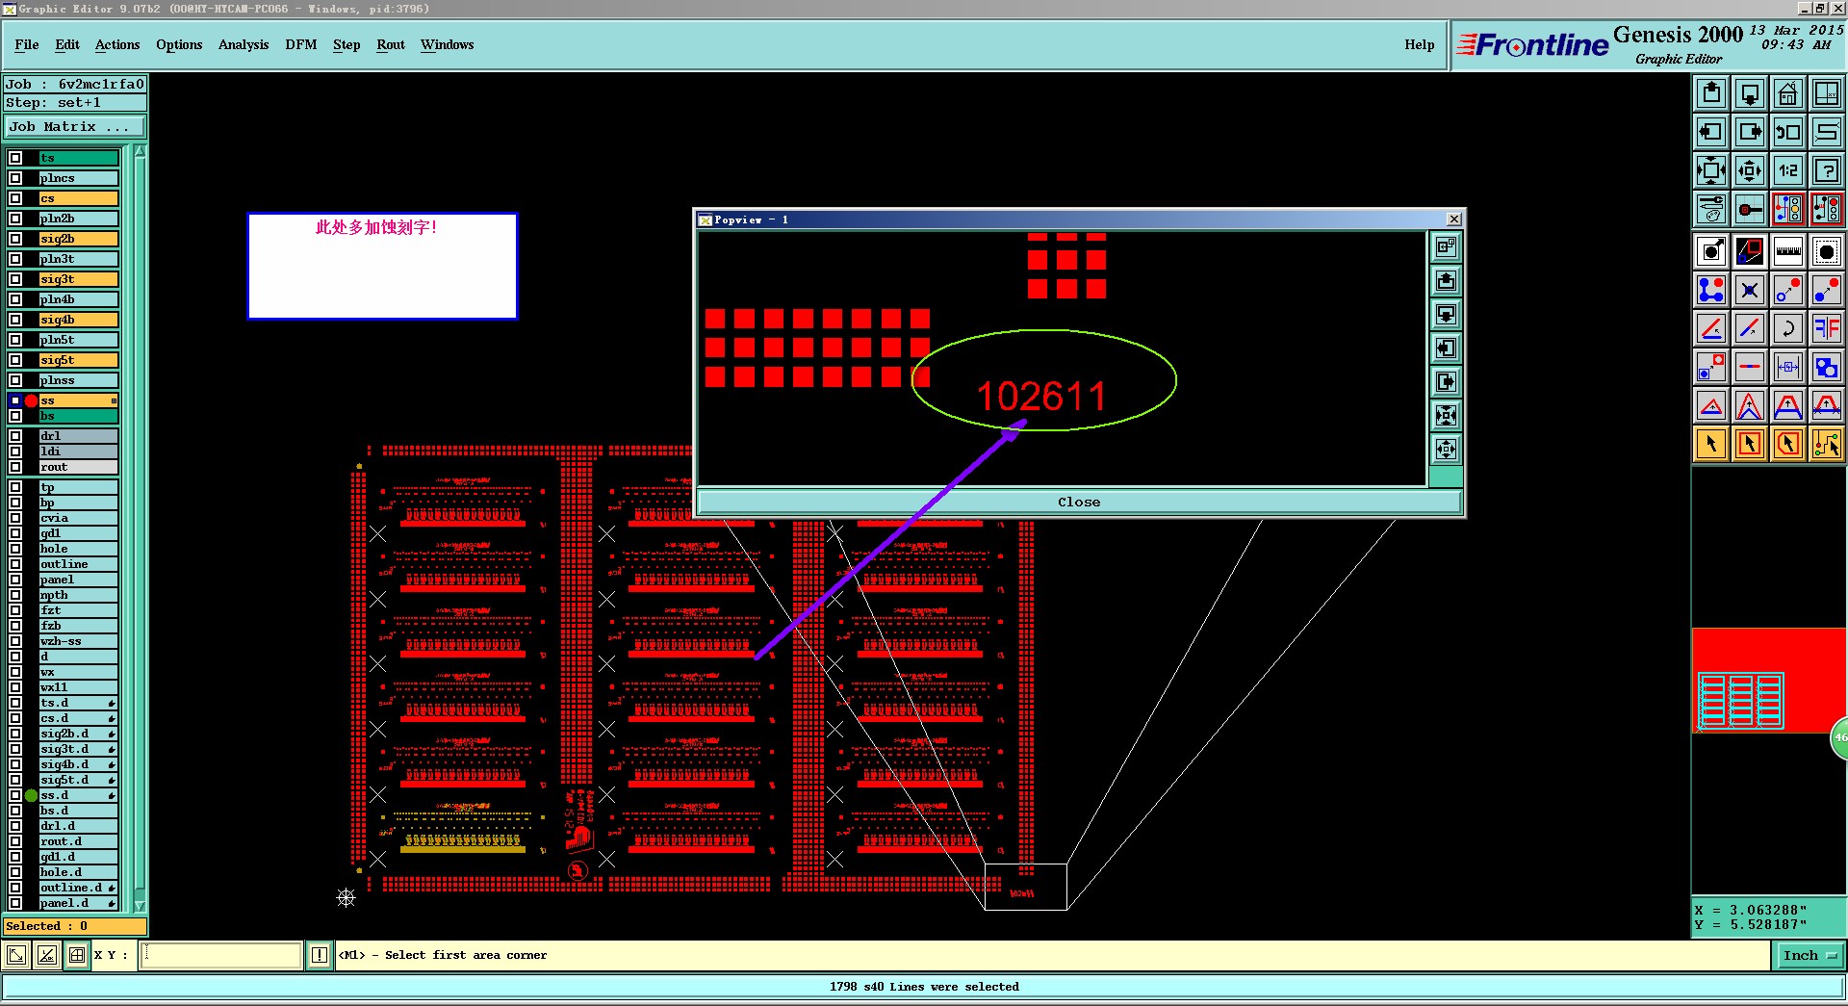
Task: Click the sig3t layer color bar
Action: pyautogui.click(x=78, y=279)
